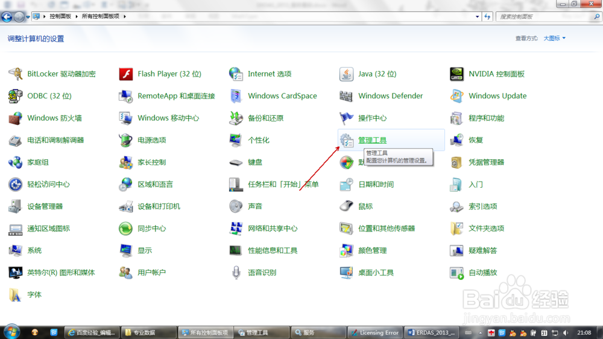This screenshot has width=603, height=339.
Task: Open the Flash Player (32 位) icon
Action: click(x=126, y=74)
